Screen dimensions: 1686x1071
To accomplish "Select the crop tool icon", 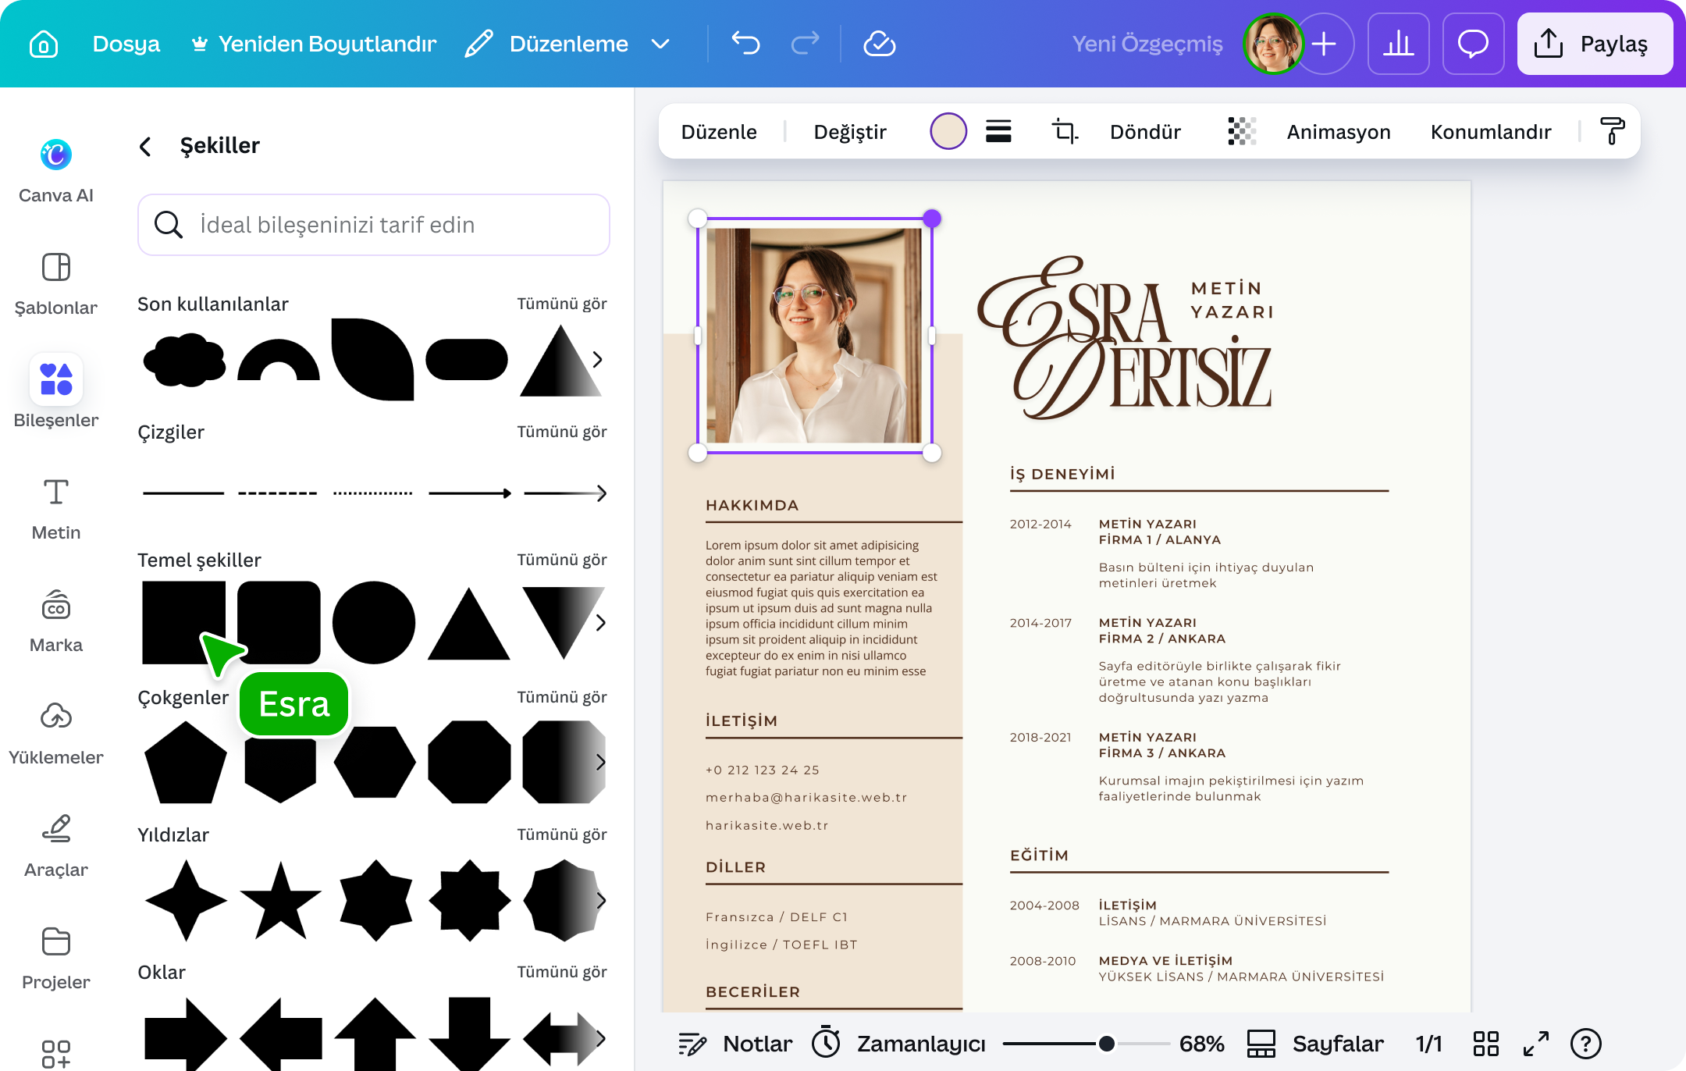I will [1065, 131].
